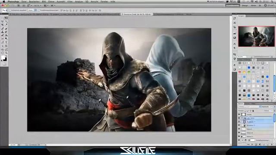The width and height of the screenshot is (276, 155).
Task: Toggle lock transparent pixels in Layers panel
Action: [x=245, y=111]
